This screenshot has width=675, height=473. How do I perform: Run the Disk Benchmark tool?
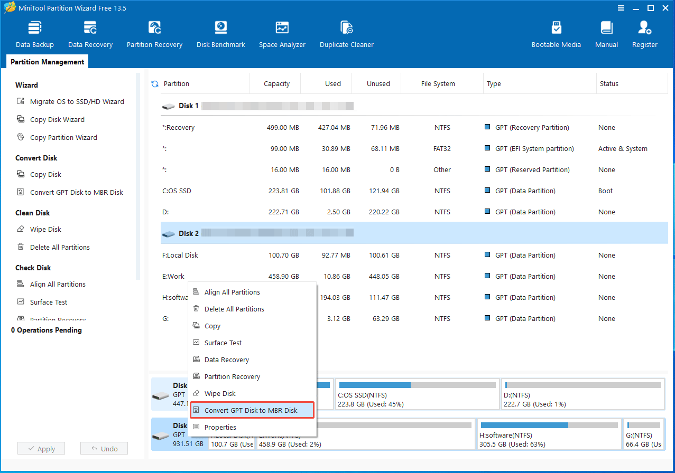220,33
